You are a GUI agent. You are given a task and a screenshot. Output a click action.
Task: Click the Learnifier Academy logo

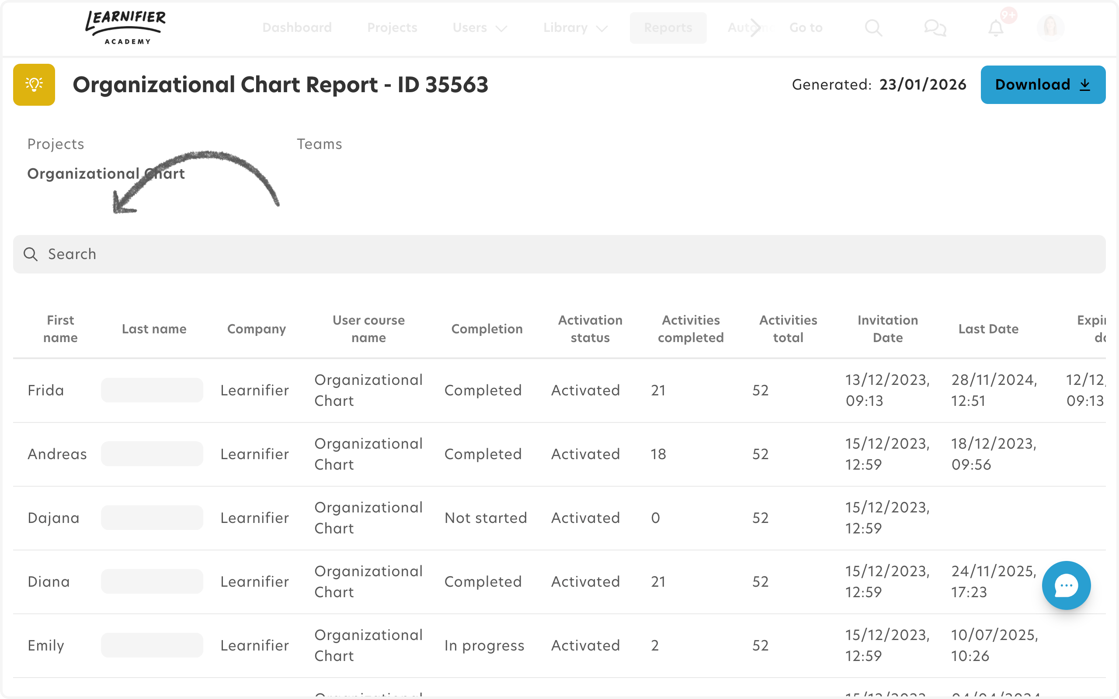(126, 28)
